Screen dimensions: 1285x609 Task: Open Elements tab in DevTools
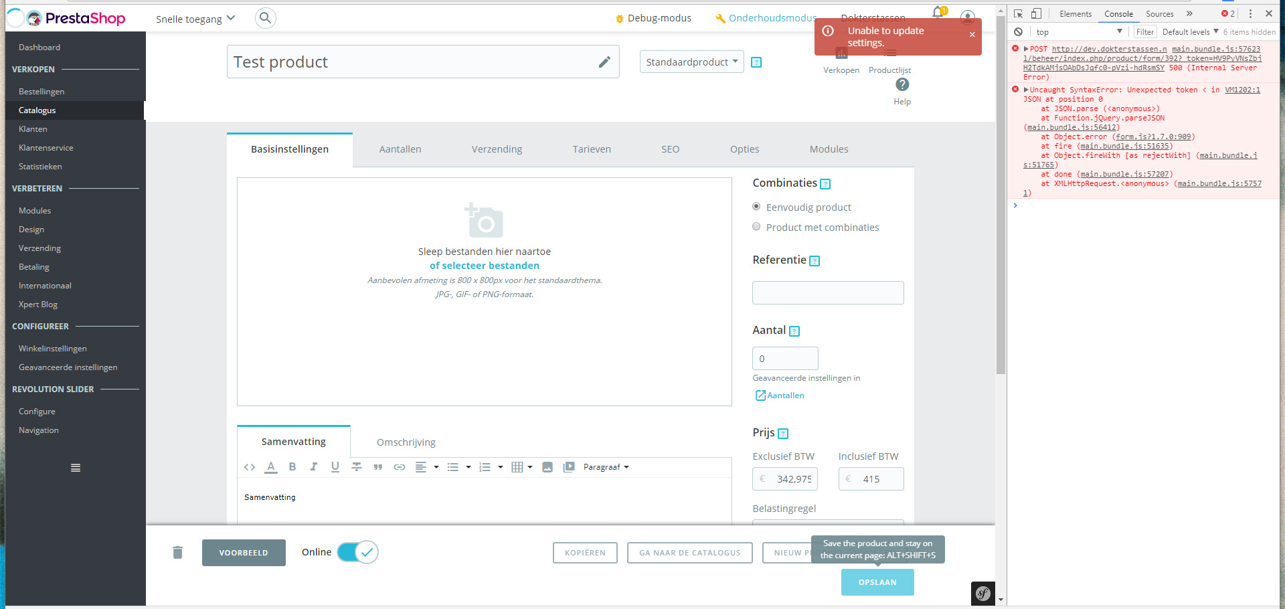coord(1076,13)
